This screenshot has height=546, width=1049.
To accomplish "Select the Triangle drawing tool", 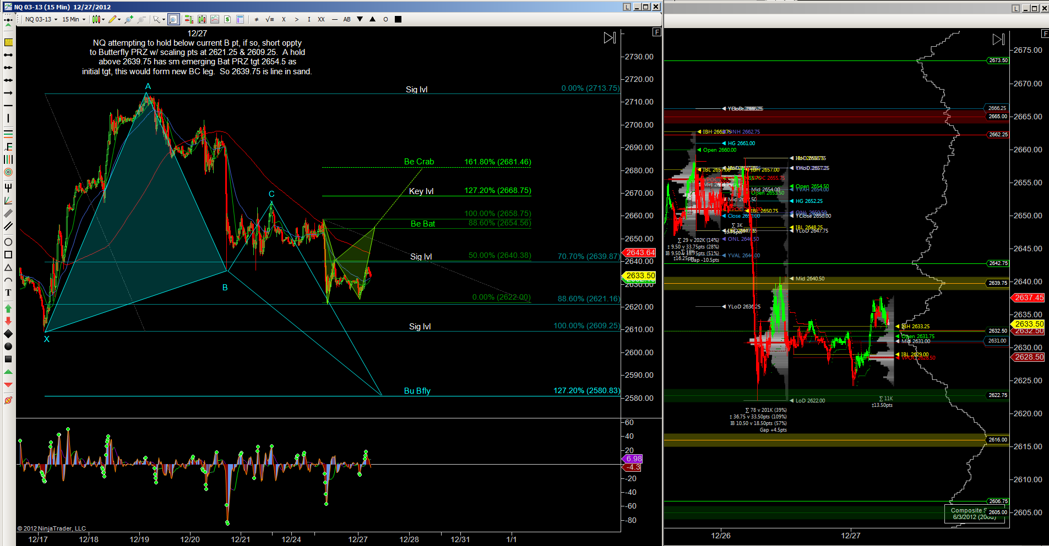I will tap(8, 268).
